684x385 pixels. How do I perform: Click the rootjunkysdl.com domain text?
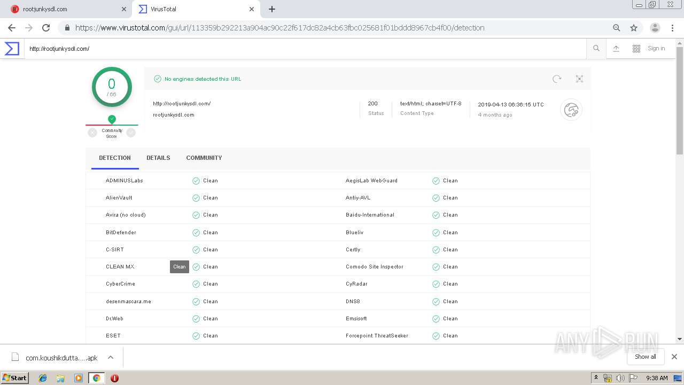click(x=173, y=115)
